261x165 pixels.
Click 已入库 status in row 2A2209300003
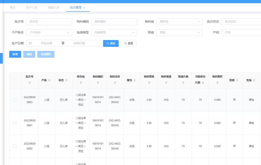click(x=64, y=100)
